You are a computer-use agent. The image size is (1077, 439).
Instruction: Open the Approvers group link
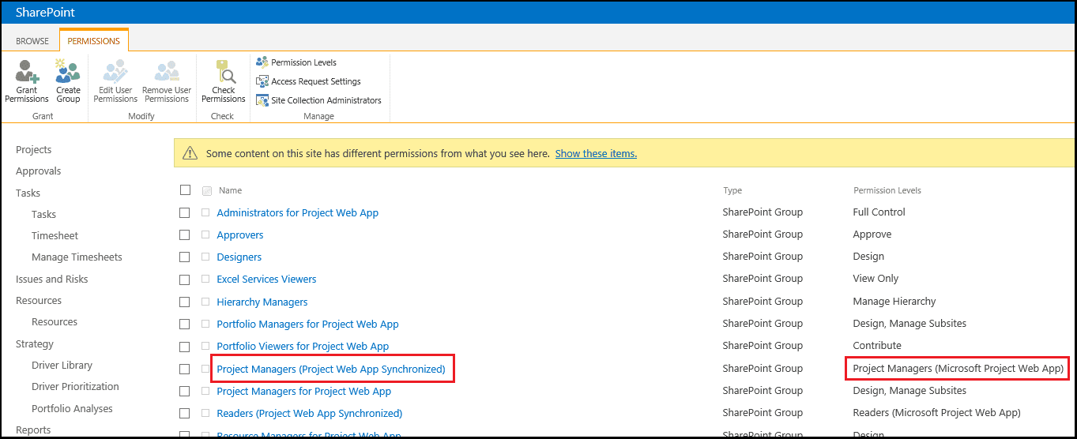(240, 235)
